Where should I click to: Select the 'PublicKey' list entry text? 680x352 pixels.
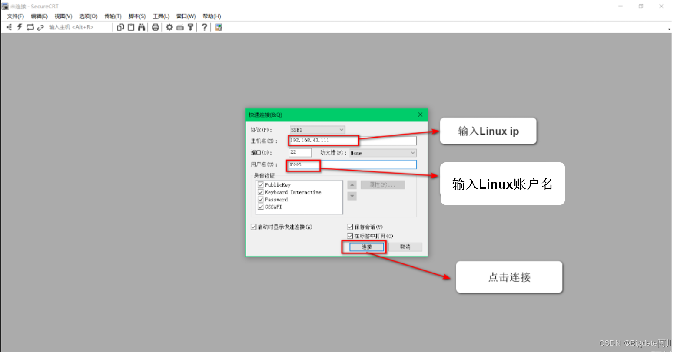[x=278, y=185]
